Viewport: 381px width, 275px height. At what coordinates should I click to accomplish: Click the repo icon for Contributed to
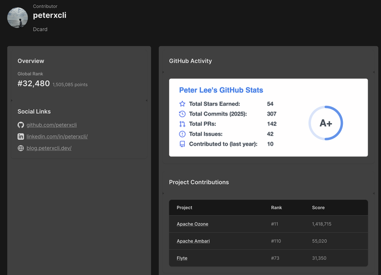pyautogui.click(x=182, y=144)
